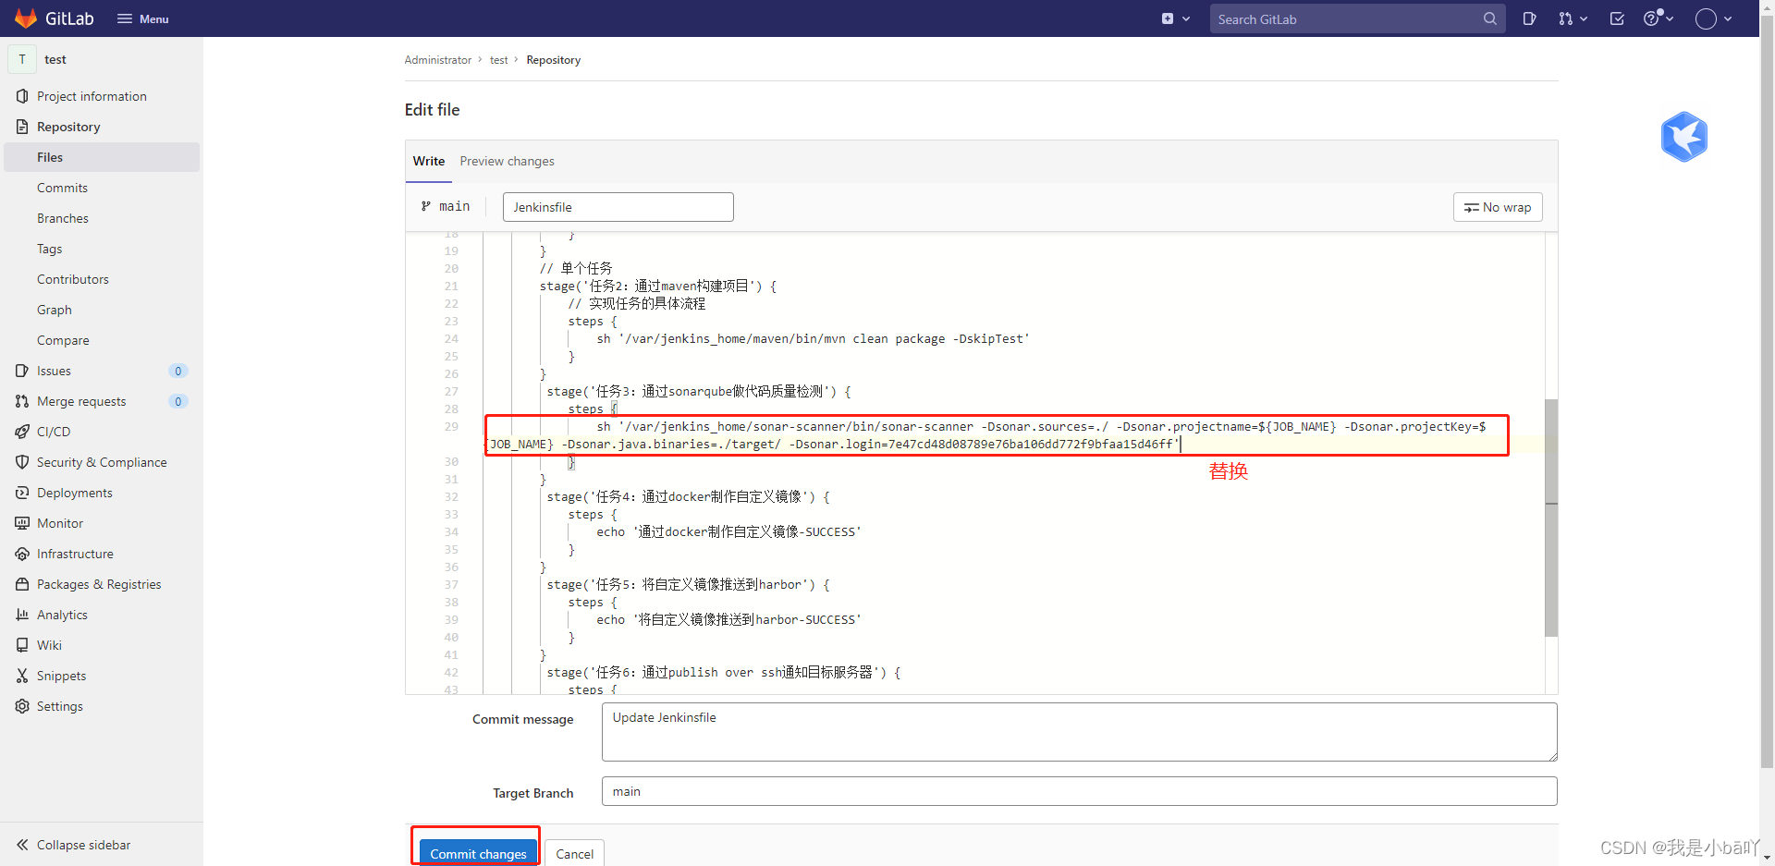Click the Repository sidebar icon
The height and width of the screenshot is (866, 1775).
22,127
